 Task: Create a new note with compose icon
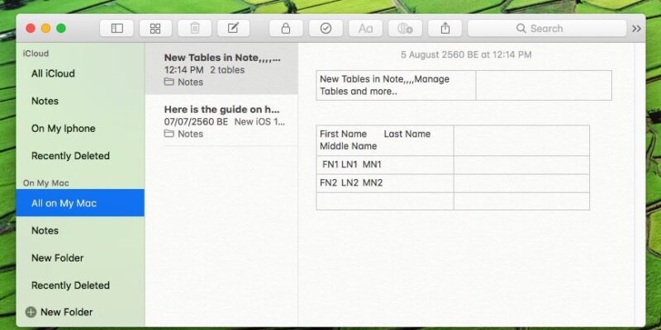(x=234, y=28)
